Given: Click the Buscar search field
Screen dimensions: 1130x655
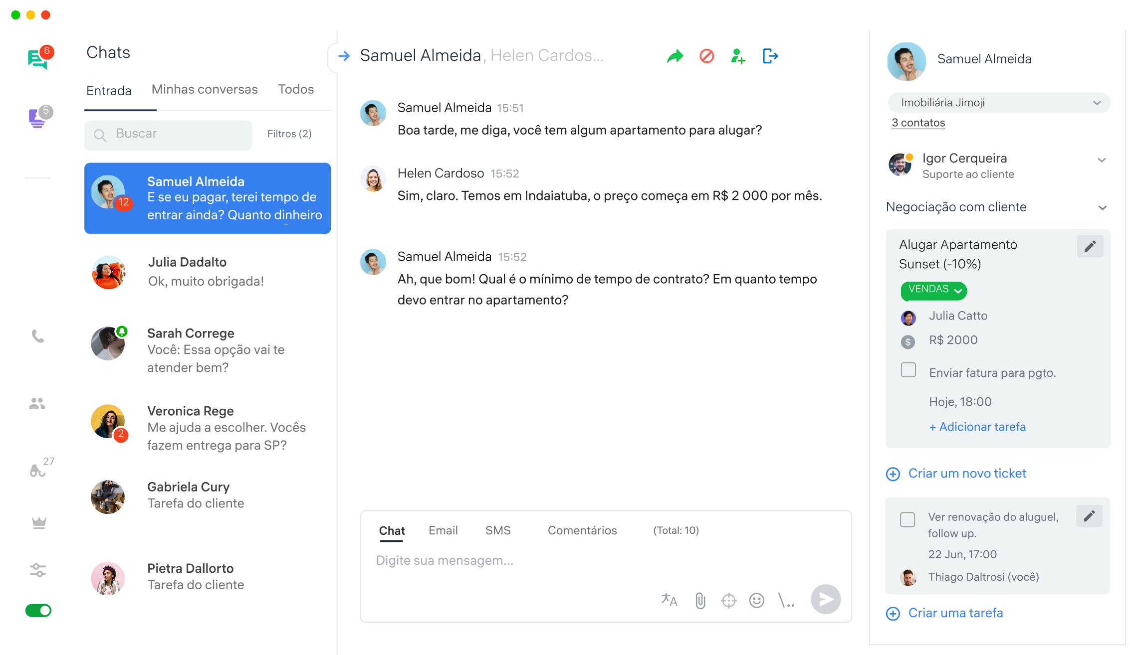Looking at the screenshot, I should [169, 134].
